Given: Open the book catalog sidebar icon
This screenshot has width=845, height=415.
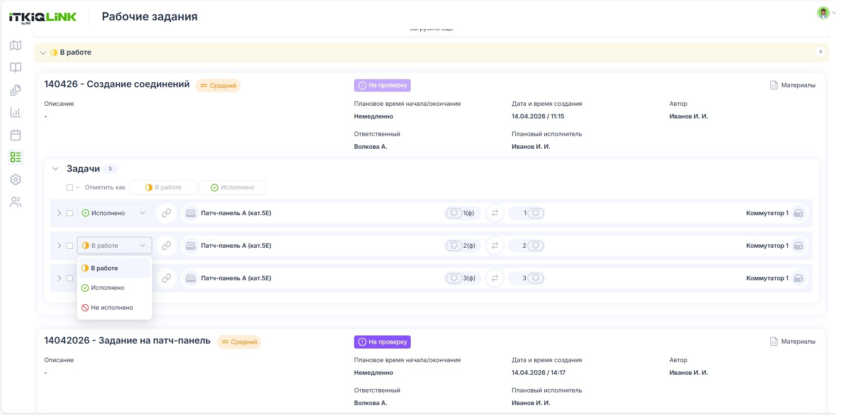Looking at the screenshot, I should (x=16, y=68).
